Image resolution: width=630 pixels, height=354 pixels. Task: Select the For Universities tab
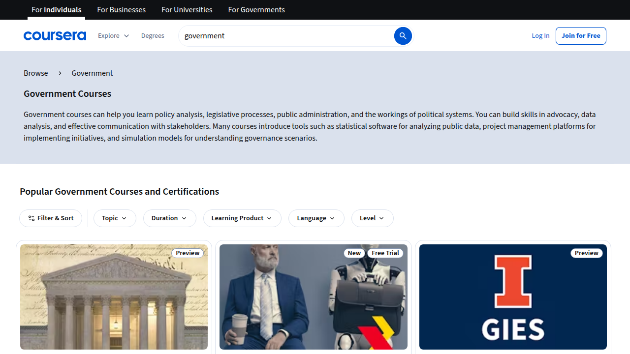[x=187, y=9]
